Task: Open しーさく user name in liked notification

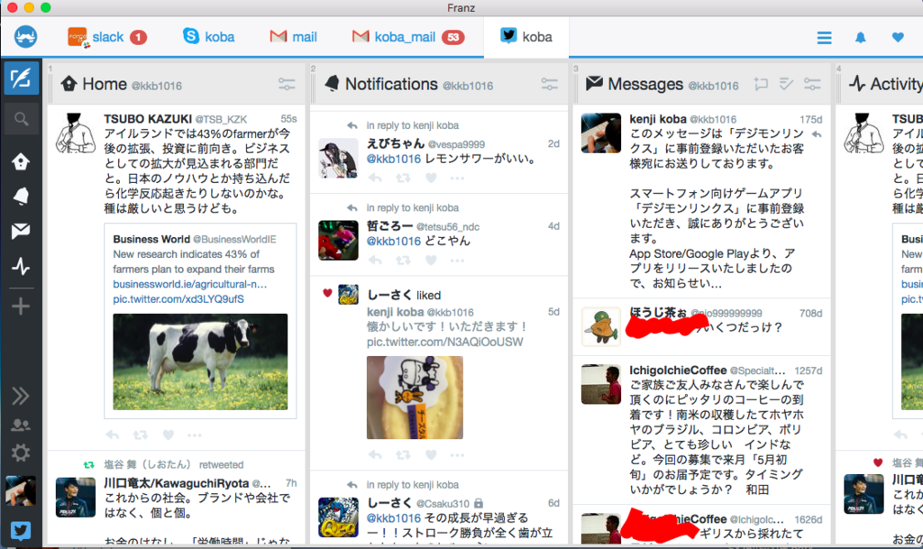Action: (x=389, y=295)
